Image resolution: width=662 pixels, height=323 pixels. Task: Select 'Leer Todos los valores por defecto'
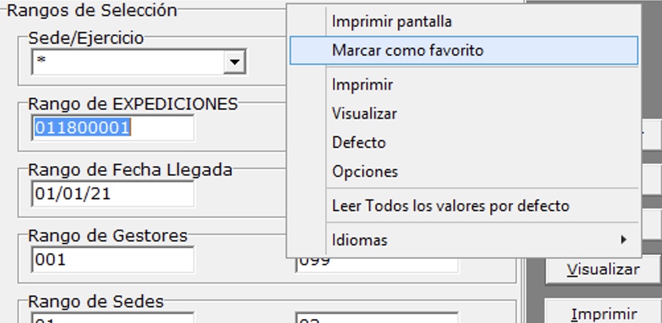(450, 206)
